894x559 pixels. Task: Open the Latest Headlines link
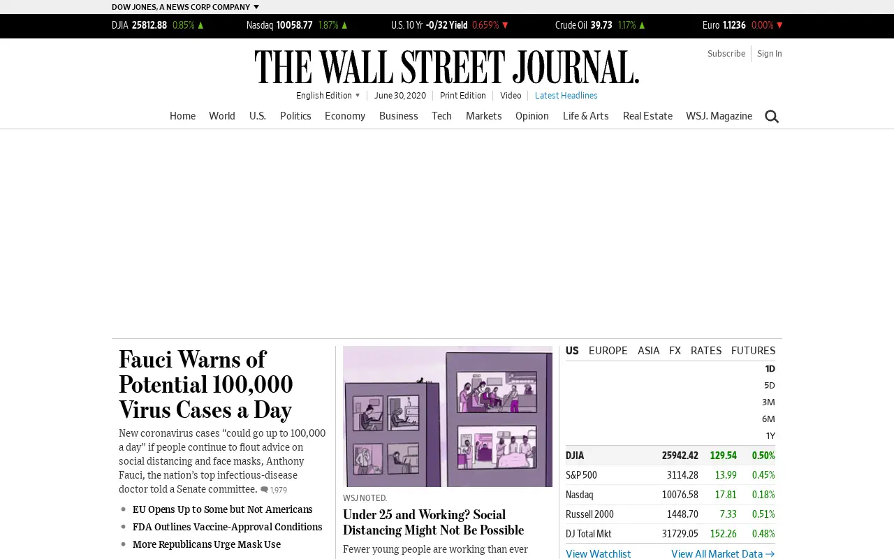click(x=566, y=96)
